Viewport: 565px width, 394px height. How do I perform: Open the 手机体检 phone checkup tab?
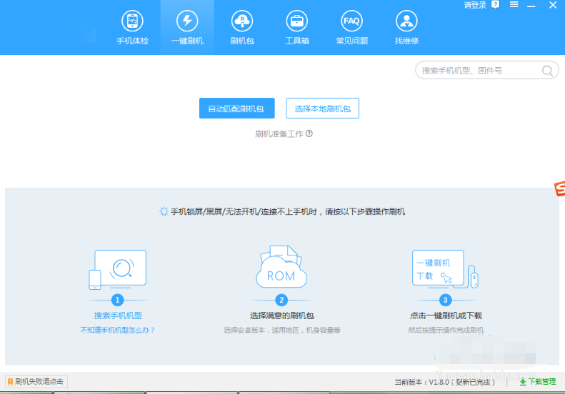(x=132, y=27)
